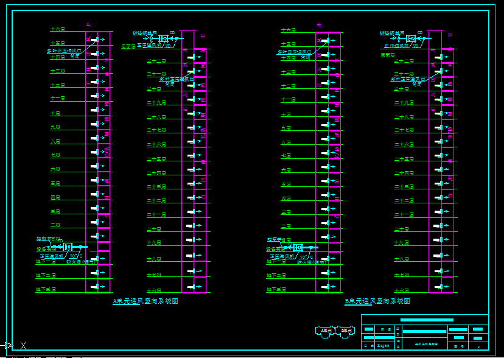
Task: Select the B单元 key plan outline symbol
Action: point(345,331)
